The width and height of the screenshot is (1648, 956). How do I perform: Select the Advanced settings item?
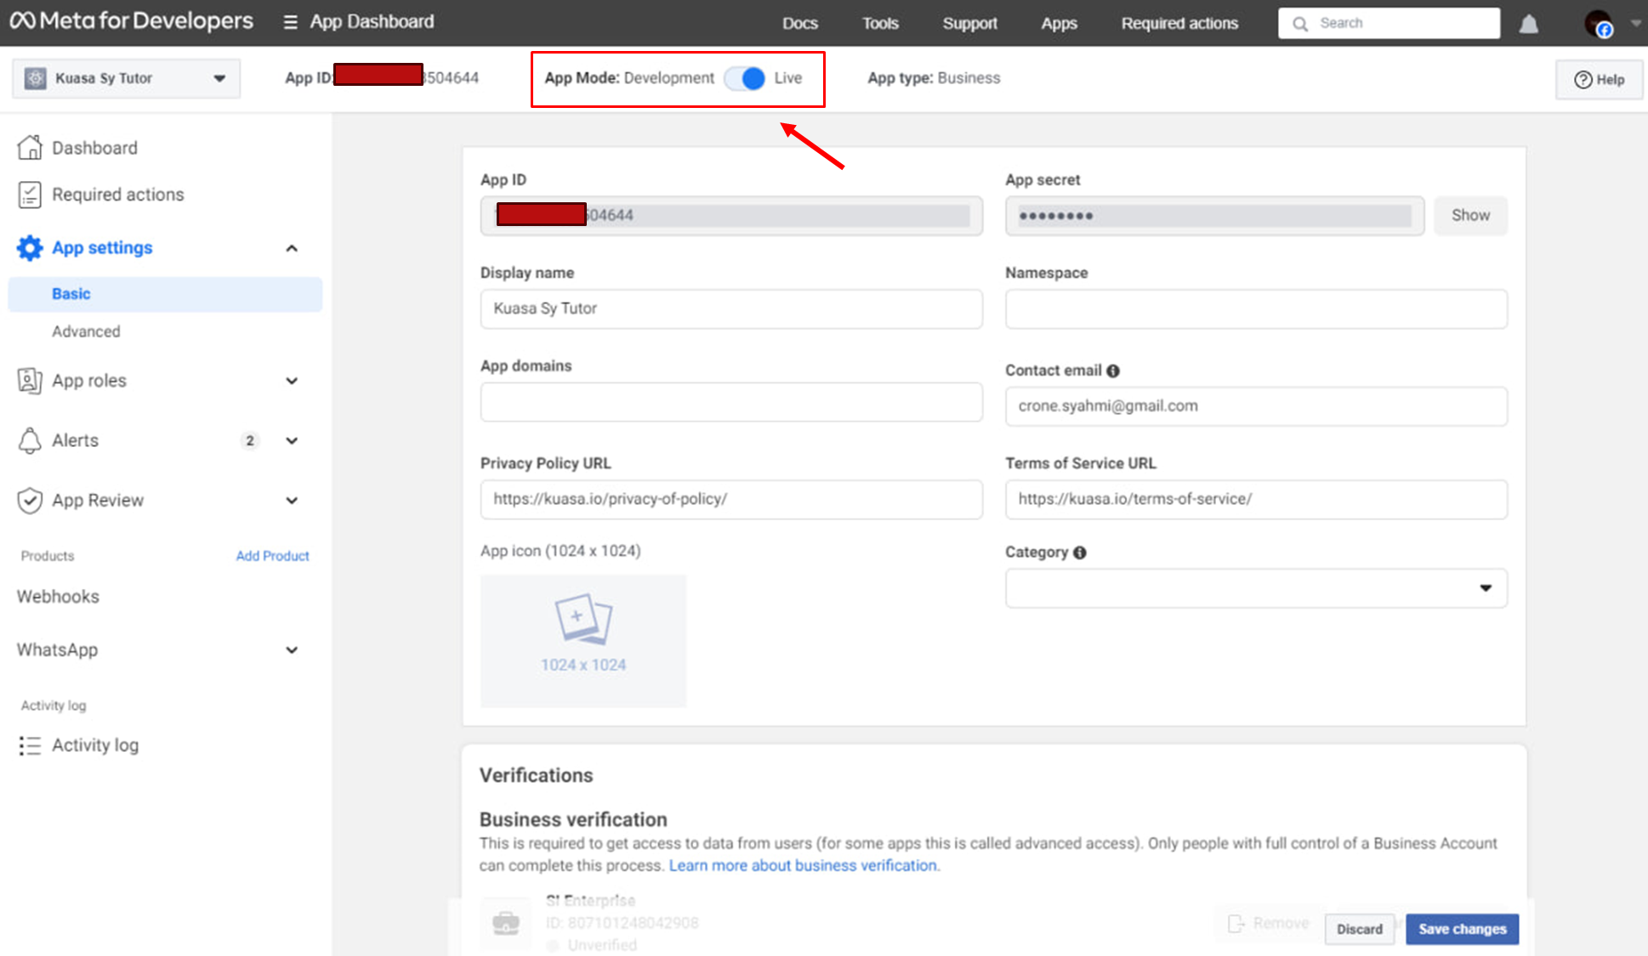tap(86, 331)
